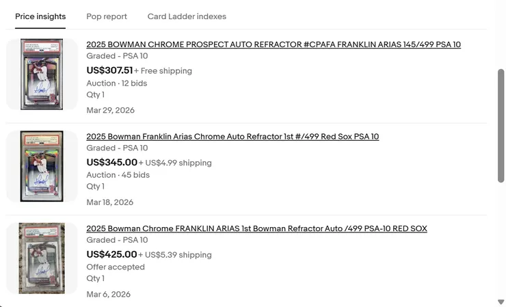Click the "Auction · 45 bids" text

click(118, 175)
